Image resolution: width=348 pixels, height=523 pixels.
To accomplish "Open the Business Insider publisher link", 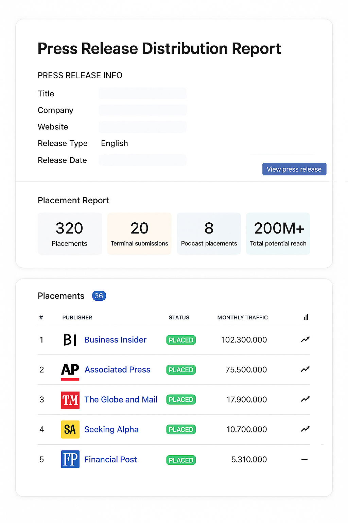I will [x=115, y=340].
